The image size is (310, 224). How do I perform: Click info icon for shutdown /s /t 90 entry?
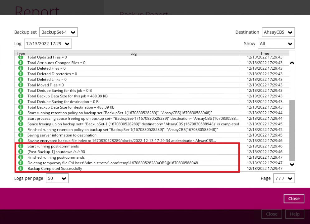[21, 152]
